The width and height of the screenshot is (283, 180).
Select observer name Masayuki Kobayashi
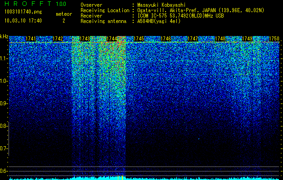pyautogui.click(x=162, y=5)
